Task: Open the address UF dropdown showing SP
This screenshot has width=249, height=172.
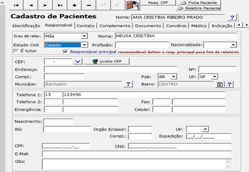Action: coord(215,77)
